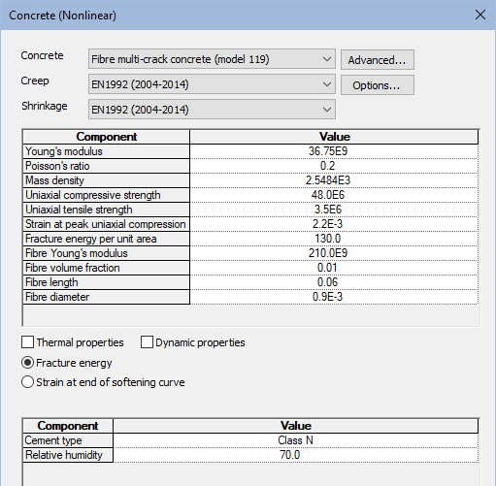Screen dimensions: 496x486
Task: Open the Concrete model dropdown
Action: click(x=212, y=59)
